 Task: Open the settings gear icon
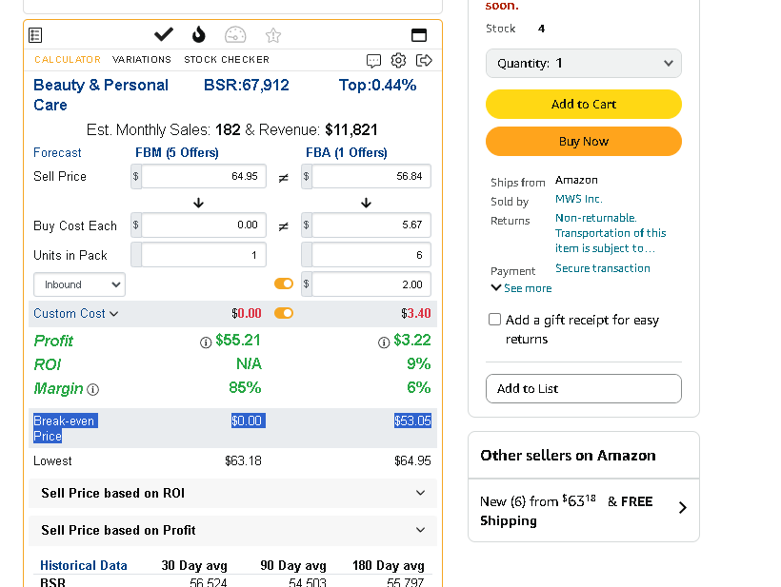coord(398,60)
